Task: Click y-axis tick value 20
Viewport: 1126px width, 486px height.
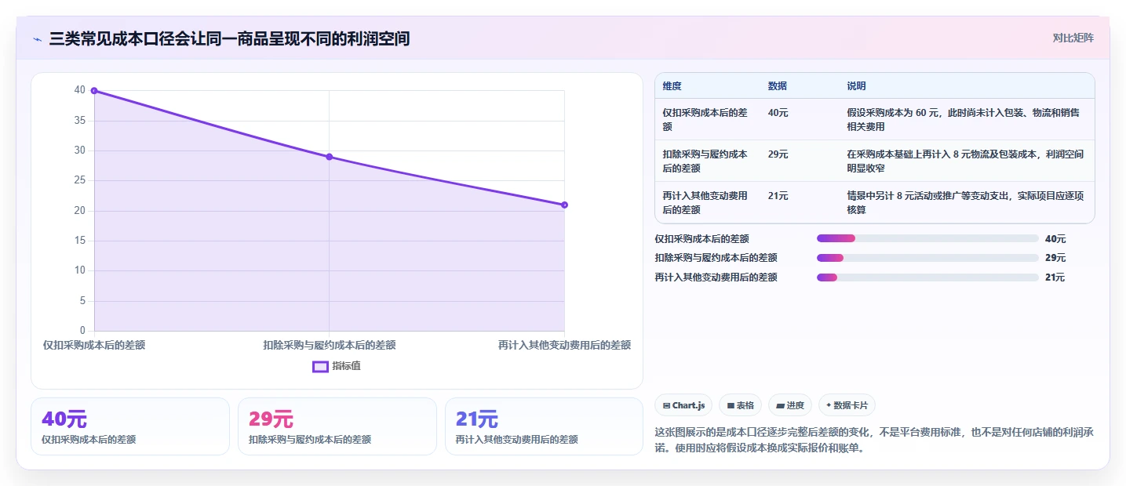Action: 80,211
